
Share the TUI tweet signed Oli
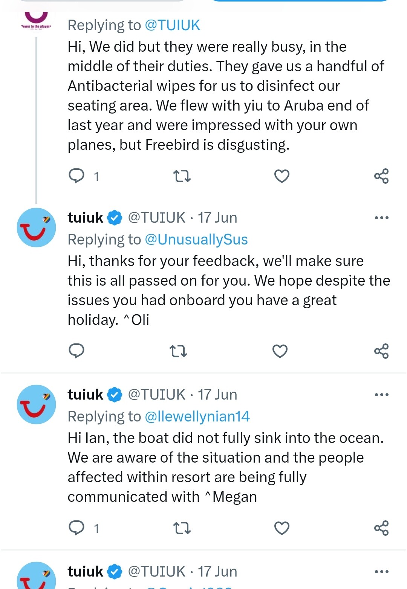tap(381, 351)
